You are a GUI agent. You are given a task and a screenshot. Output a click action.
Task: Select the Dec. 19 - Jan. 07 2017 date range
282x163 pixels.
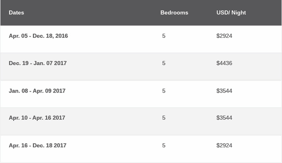pos(38,63)
